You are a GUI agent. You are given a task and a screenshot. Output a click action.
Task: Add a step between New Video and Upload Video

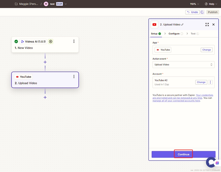pyautogui.click(x=45, y=62)
